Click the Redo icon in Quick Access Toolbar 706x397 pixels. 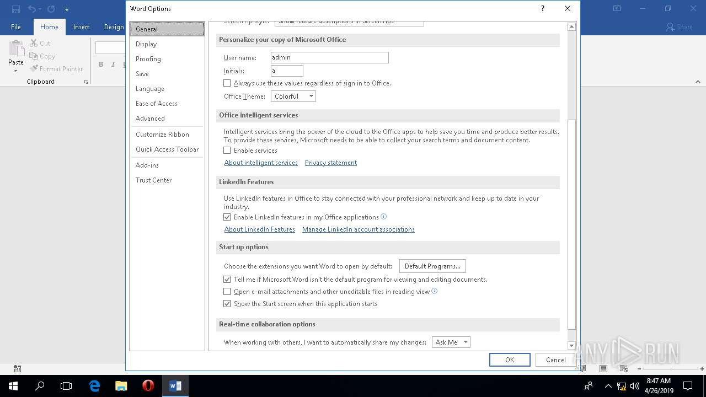click(51, 9)
